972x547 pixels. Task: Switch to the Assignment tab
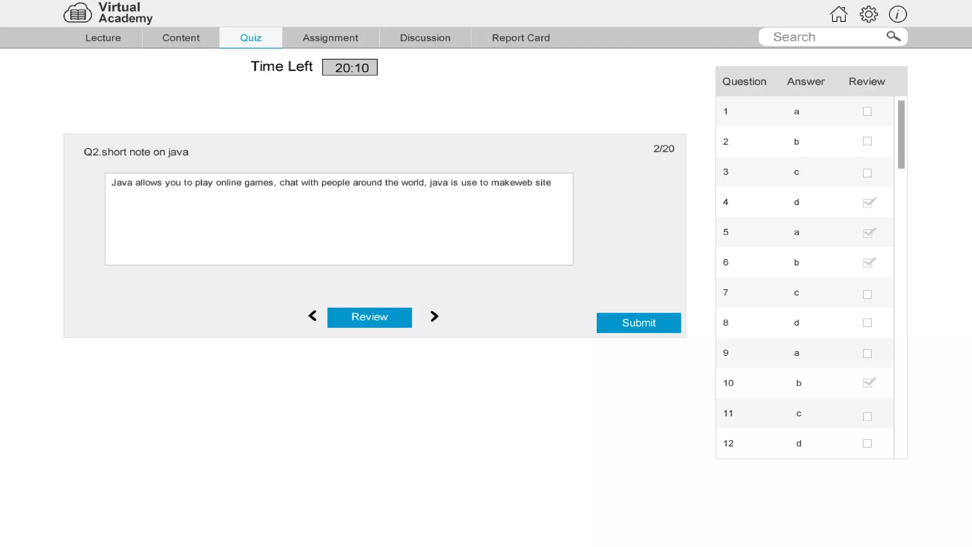(x=330, y=38)
